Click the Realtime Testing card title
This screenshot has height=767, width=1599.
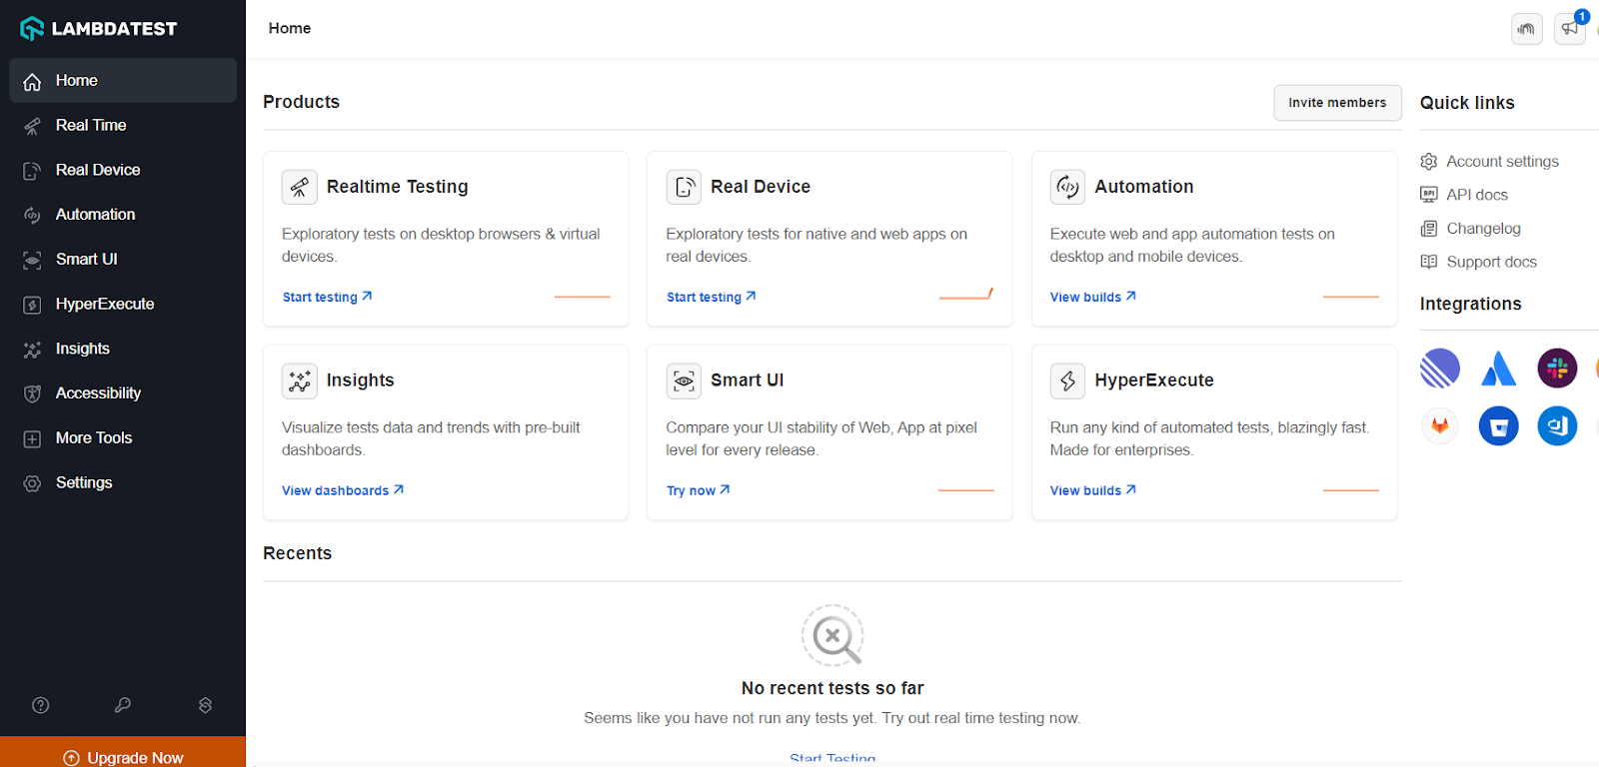[397, 187]
